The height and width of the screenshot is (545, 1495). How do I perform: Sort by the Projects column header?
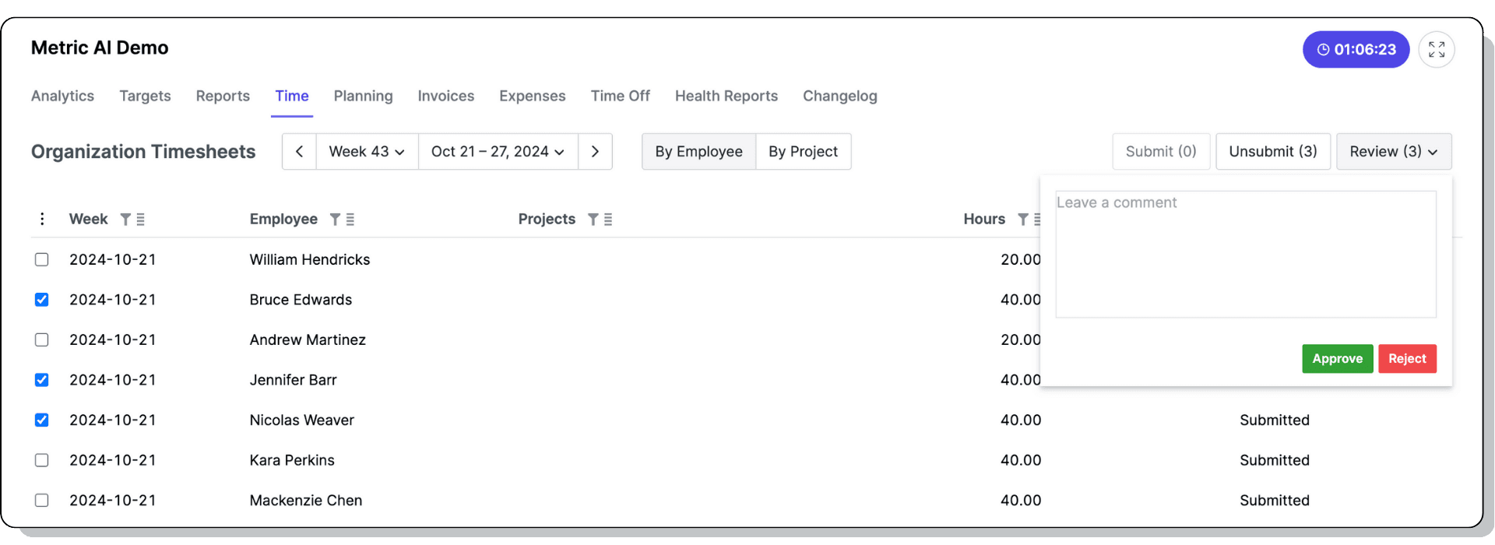tap(547, 219)
